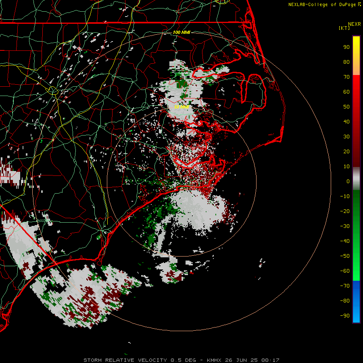Click the 0 value on velocity scale
Image resolution: width=363 pixels, height=363 pixels.
[348, 181]
